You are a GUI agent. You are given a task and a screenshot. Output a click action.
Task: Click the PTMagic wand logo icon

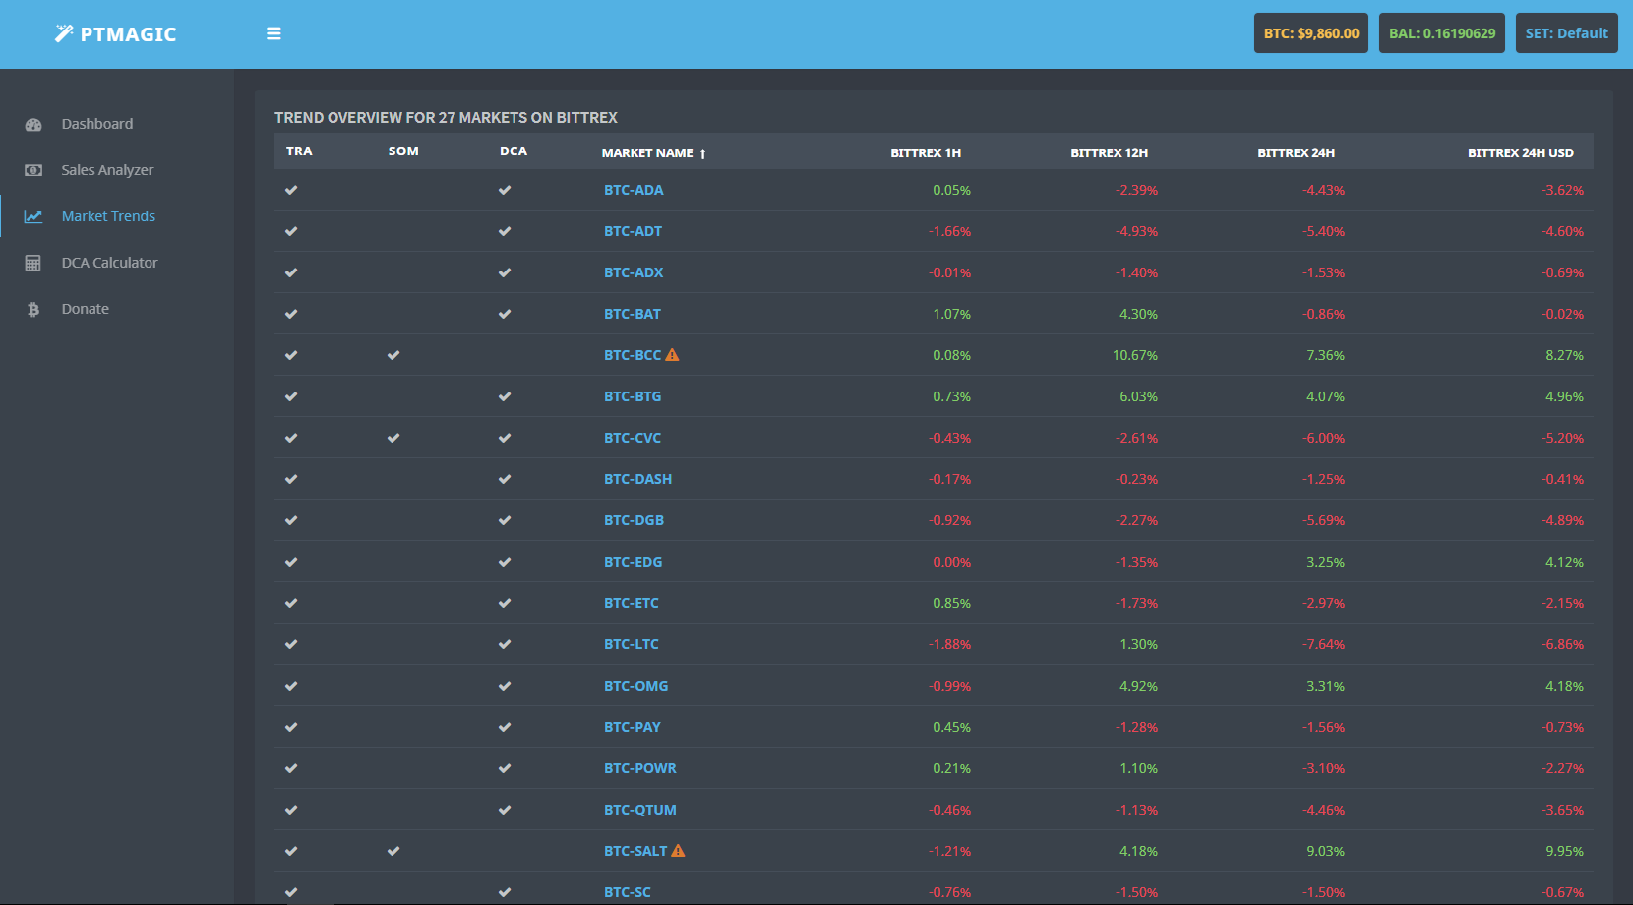pyautogui.click(x=64, y=33)
